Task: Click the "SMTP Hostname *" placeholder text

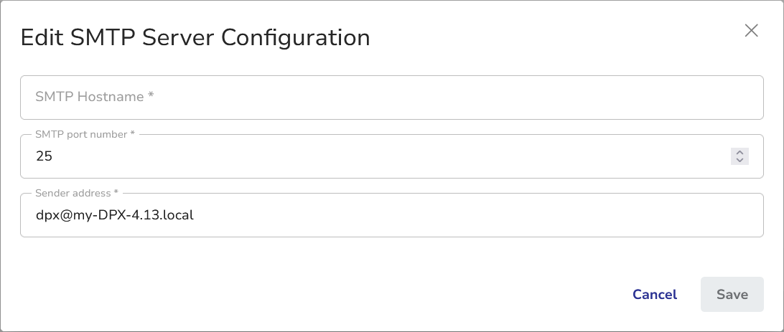Action: pos(95,98)
